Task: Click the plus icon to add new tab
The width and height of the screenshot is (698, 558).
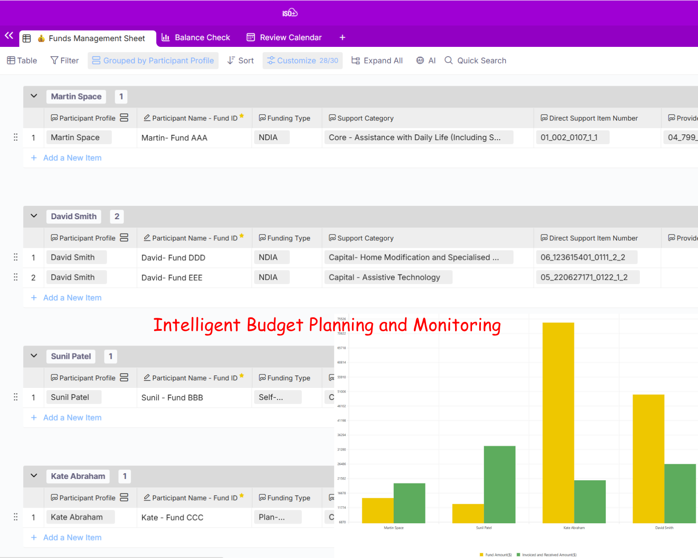Action: click(x=342, y=37)
